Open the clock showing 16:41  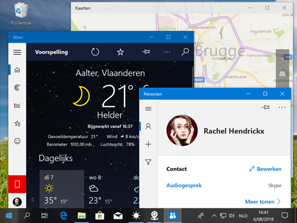tap(264, 215)
